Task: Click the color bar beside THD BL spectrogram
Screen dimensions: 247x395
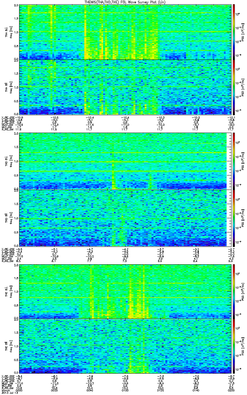Action: click(x=234, y=161)
